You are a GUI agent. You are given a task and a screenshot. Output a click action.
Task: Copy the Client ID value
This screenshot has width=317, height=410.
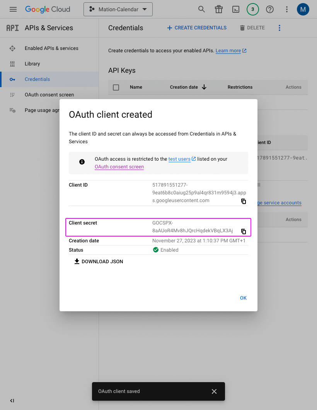pos(244,201)
